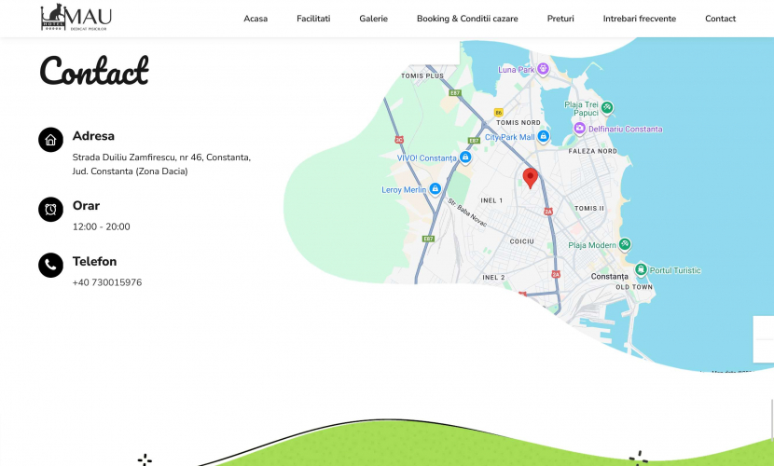This screenshot has width=774, height=466.
Task: Click the red location pin on map
Action: 531,178
